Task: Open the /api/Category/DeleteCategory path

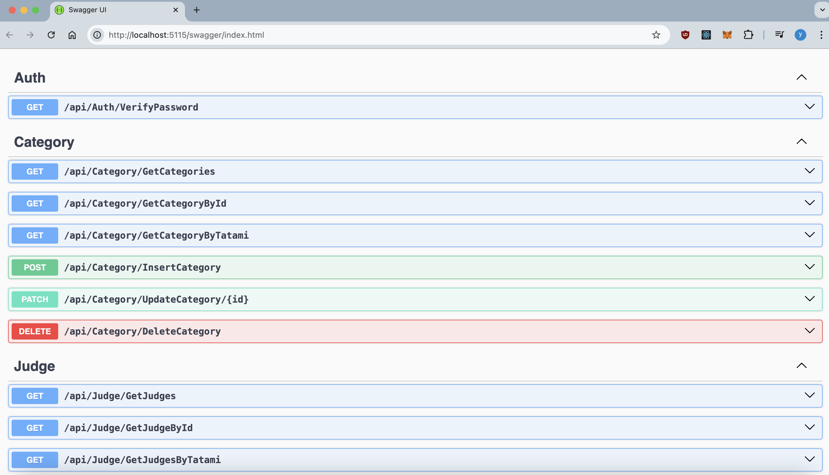Action: 142,331
